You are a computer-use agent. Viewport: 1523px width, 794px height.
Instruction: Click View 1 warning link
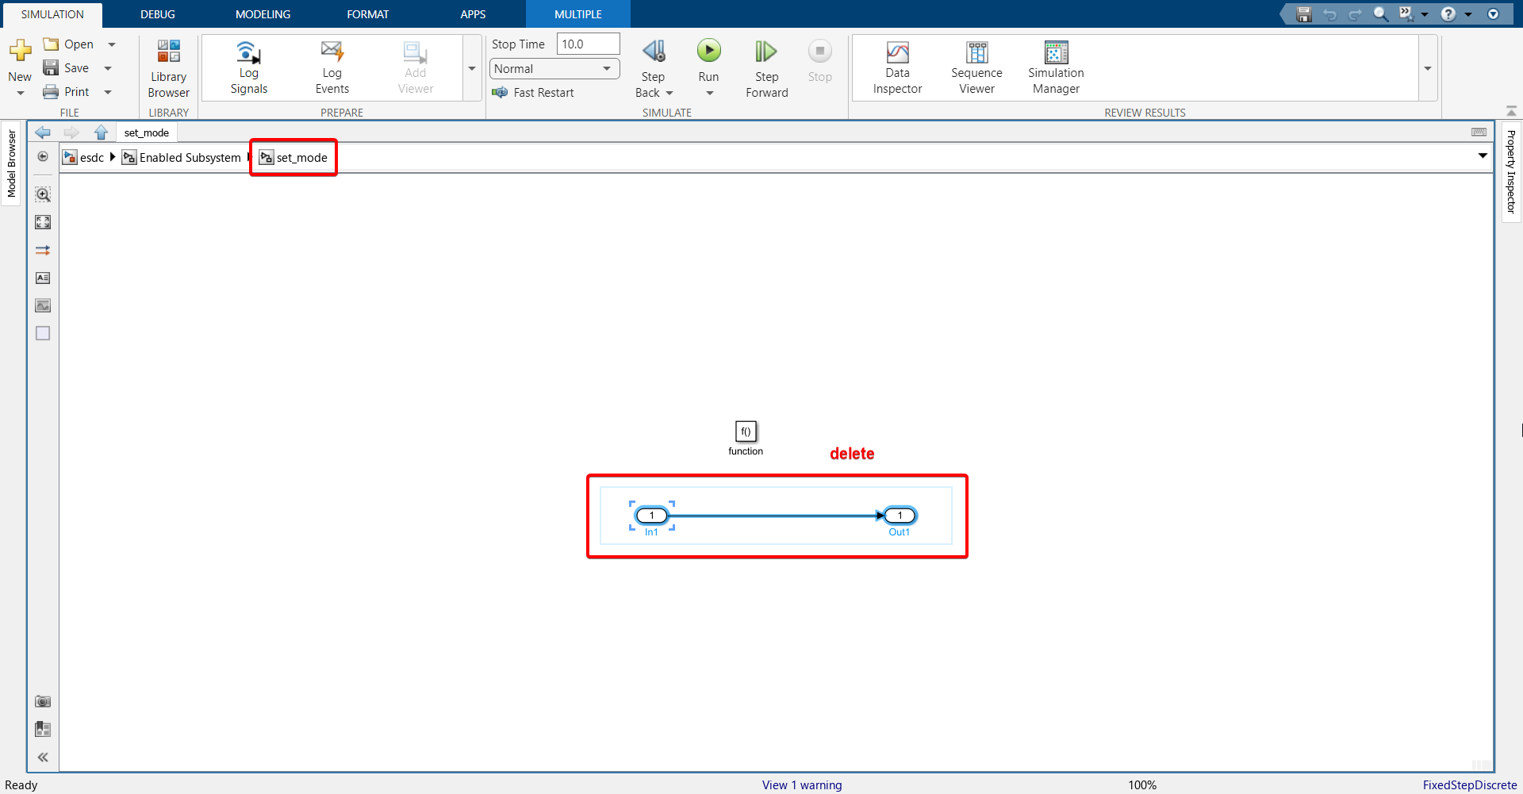(x=802, y=785)
